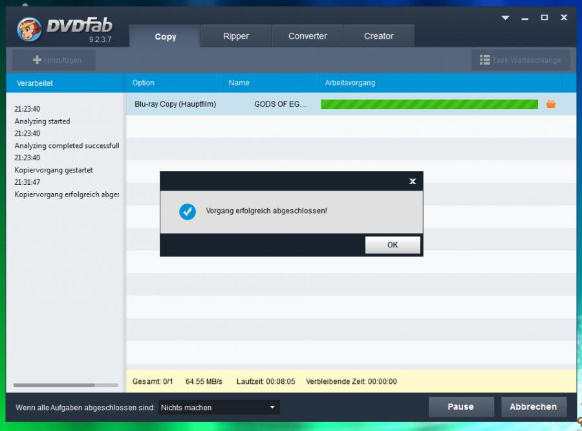Click the 'Vorgang erfolgreich abgeschlossen!' message
This screenshot has width=582, height=431.
(x=266, y=211)
